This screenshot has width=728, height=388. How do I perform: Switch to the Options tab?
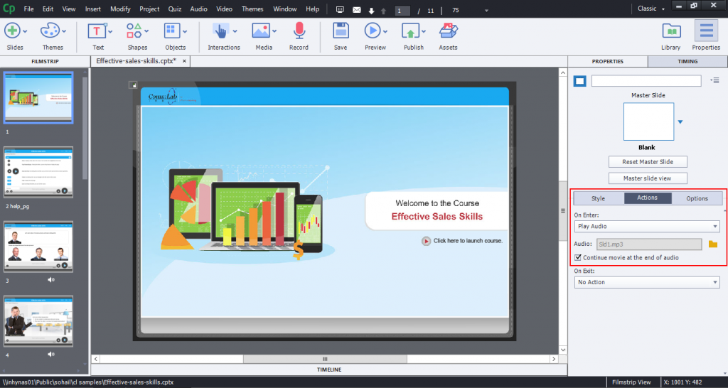click(x=697, y=198)
